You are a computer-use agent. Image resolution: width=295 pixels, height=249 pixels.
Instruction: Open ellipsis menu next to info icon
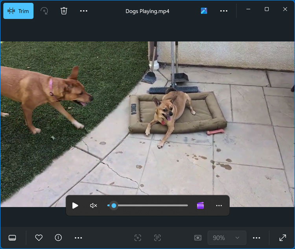[x=78, y=238]
